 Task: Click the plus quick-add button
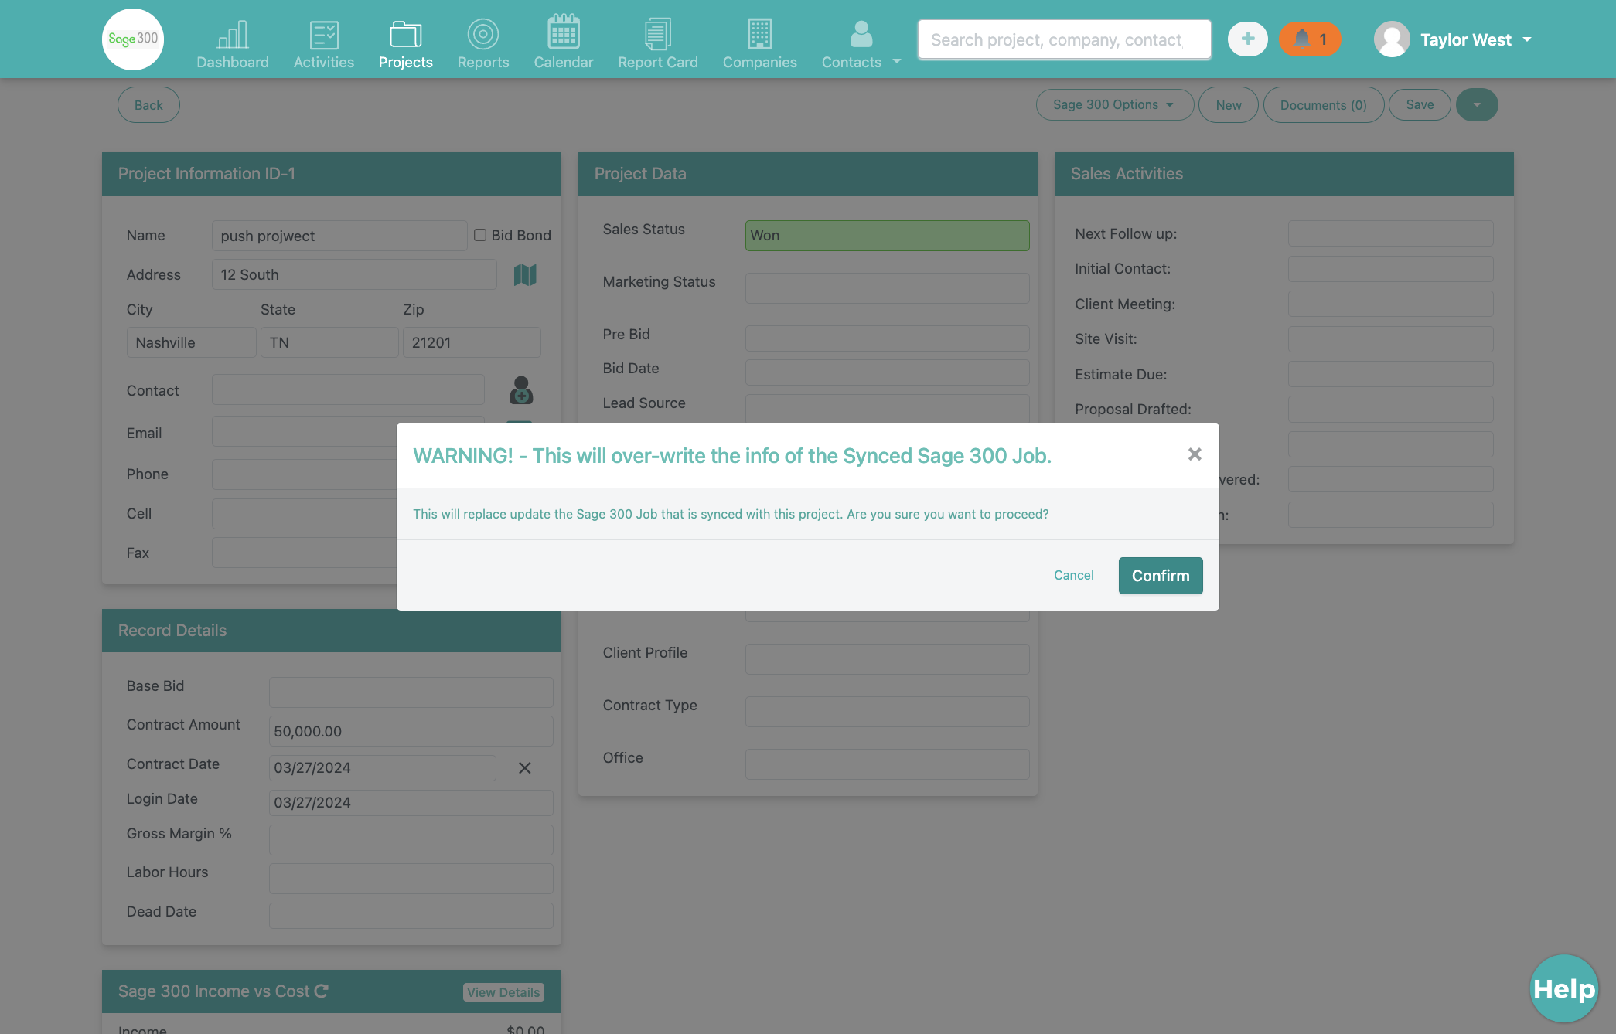1248,39
